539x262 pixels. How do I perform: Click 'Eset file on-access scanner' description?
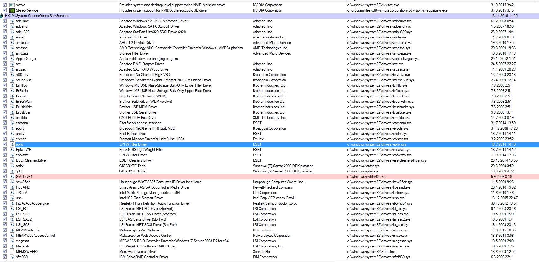click(x=140, y=123)
